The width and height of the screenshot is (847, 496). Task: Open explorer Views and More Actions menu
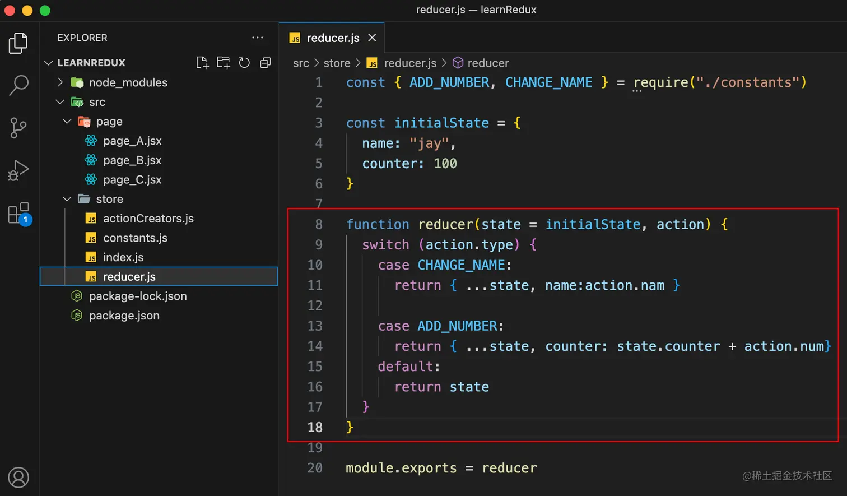[258, 38]
